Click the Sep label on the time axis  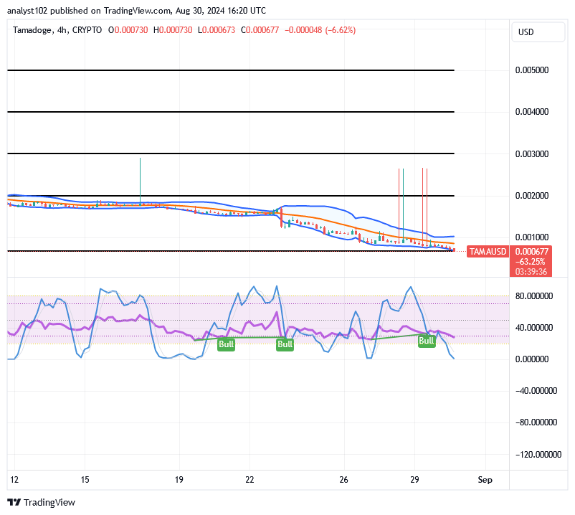[x=485, y=480]
